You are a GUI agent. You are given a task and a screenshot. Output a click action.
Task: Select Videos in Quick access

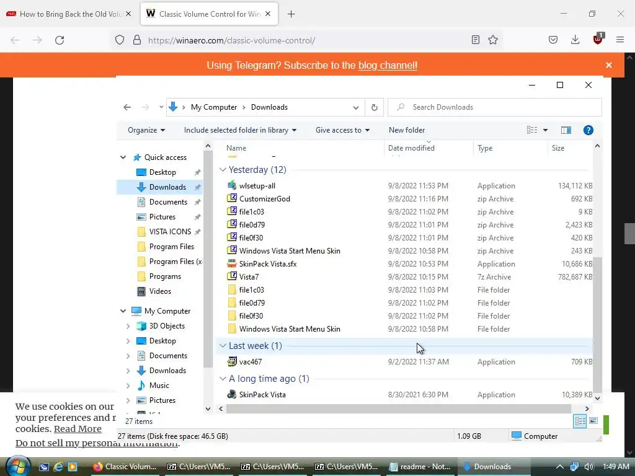160,291
